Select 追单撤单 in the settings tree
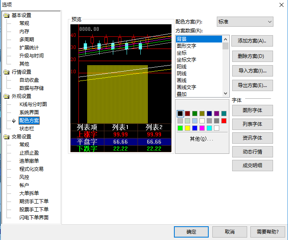The height and width of the screenshot is (240, 288). click(29, 161)
